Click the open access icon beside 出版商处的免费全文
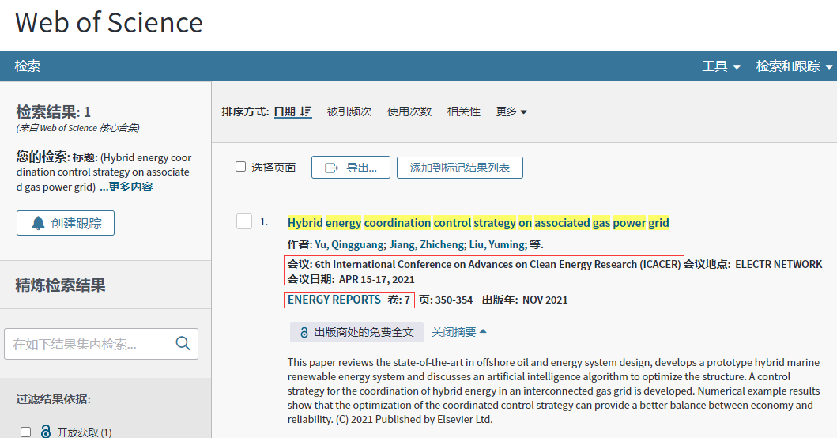837x438 pixels. (304, 332)
